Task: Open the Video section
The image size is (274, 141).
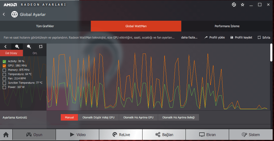Action: pyautogui.click(x=77, y=135)
